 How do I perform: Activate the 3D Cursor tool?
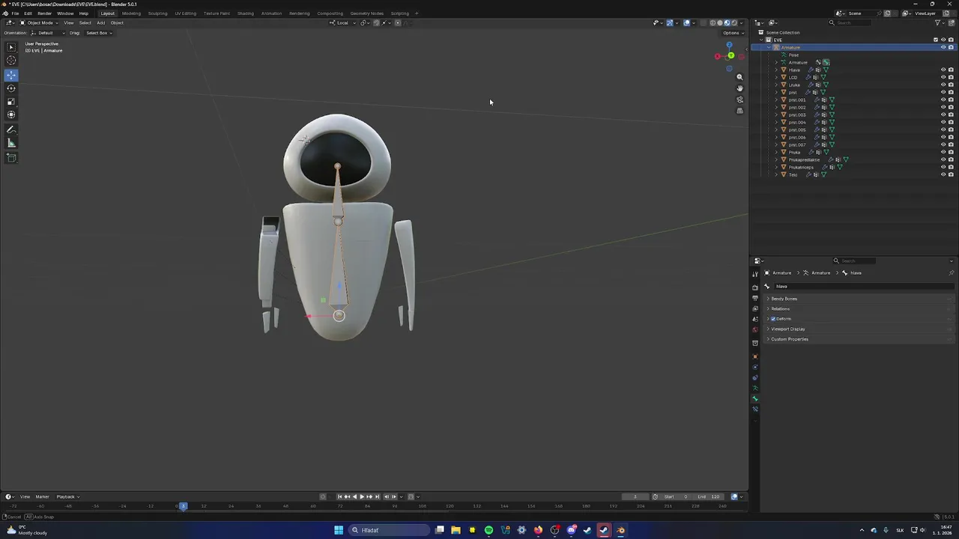click(x=11, y=61)
